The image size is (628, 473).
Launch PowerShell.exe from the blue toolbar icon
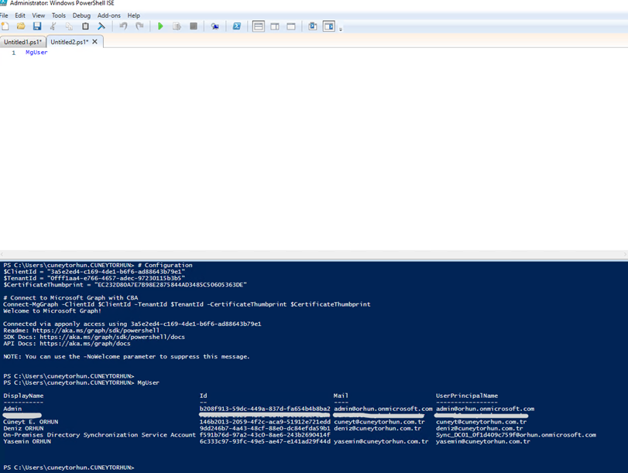click(x=237, y=26)
